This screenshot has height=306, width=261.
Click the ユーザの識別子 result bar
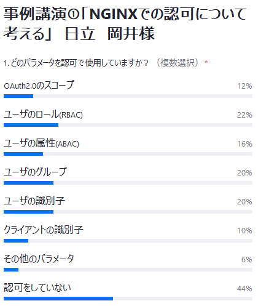pyautogui.click(x=128, y=212)
